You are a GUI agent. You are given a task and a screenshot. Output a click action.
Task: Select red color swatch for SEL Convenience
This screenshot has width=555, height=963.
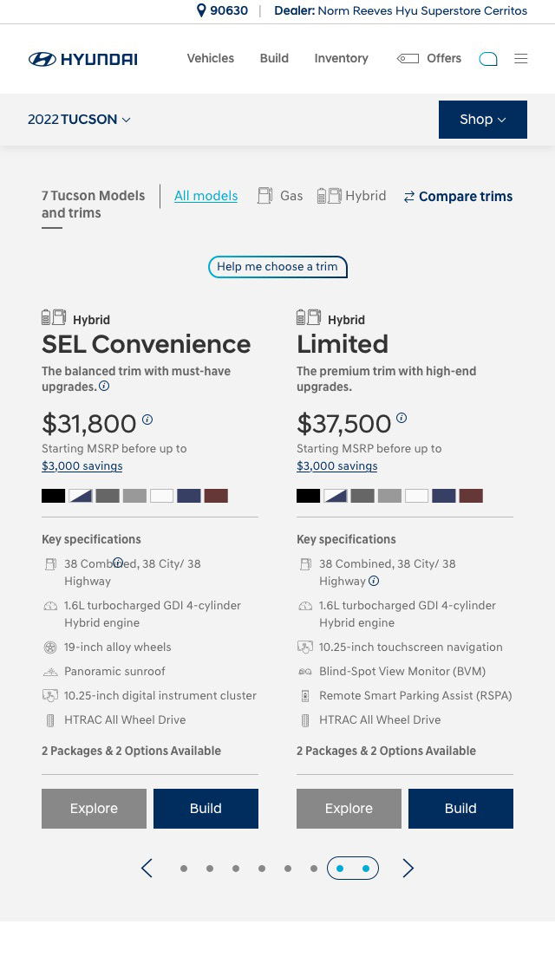216,496
